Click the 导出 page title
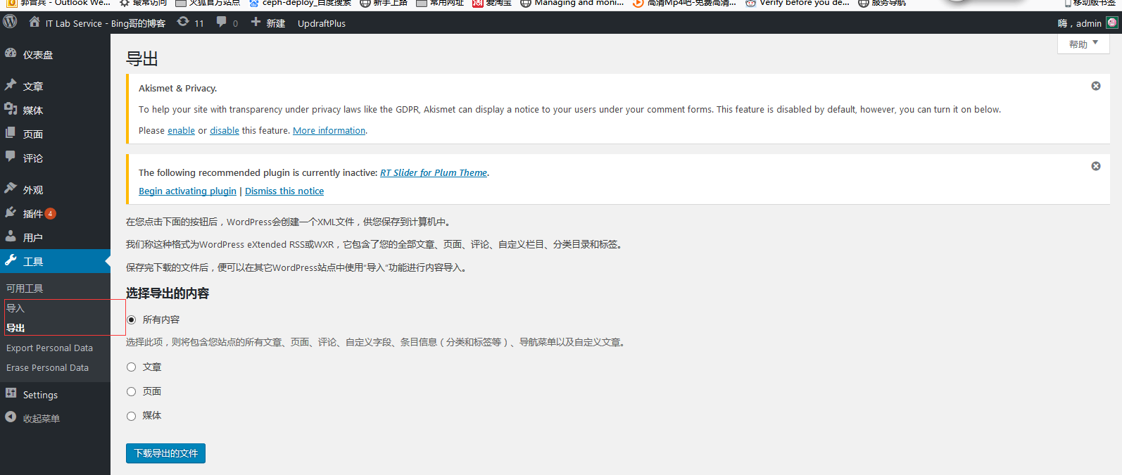This screenshot has height=475, width=1122. tap(141, 58)
